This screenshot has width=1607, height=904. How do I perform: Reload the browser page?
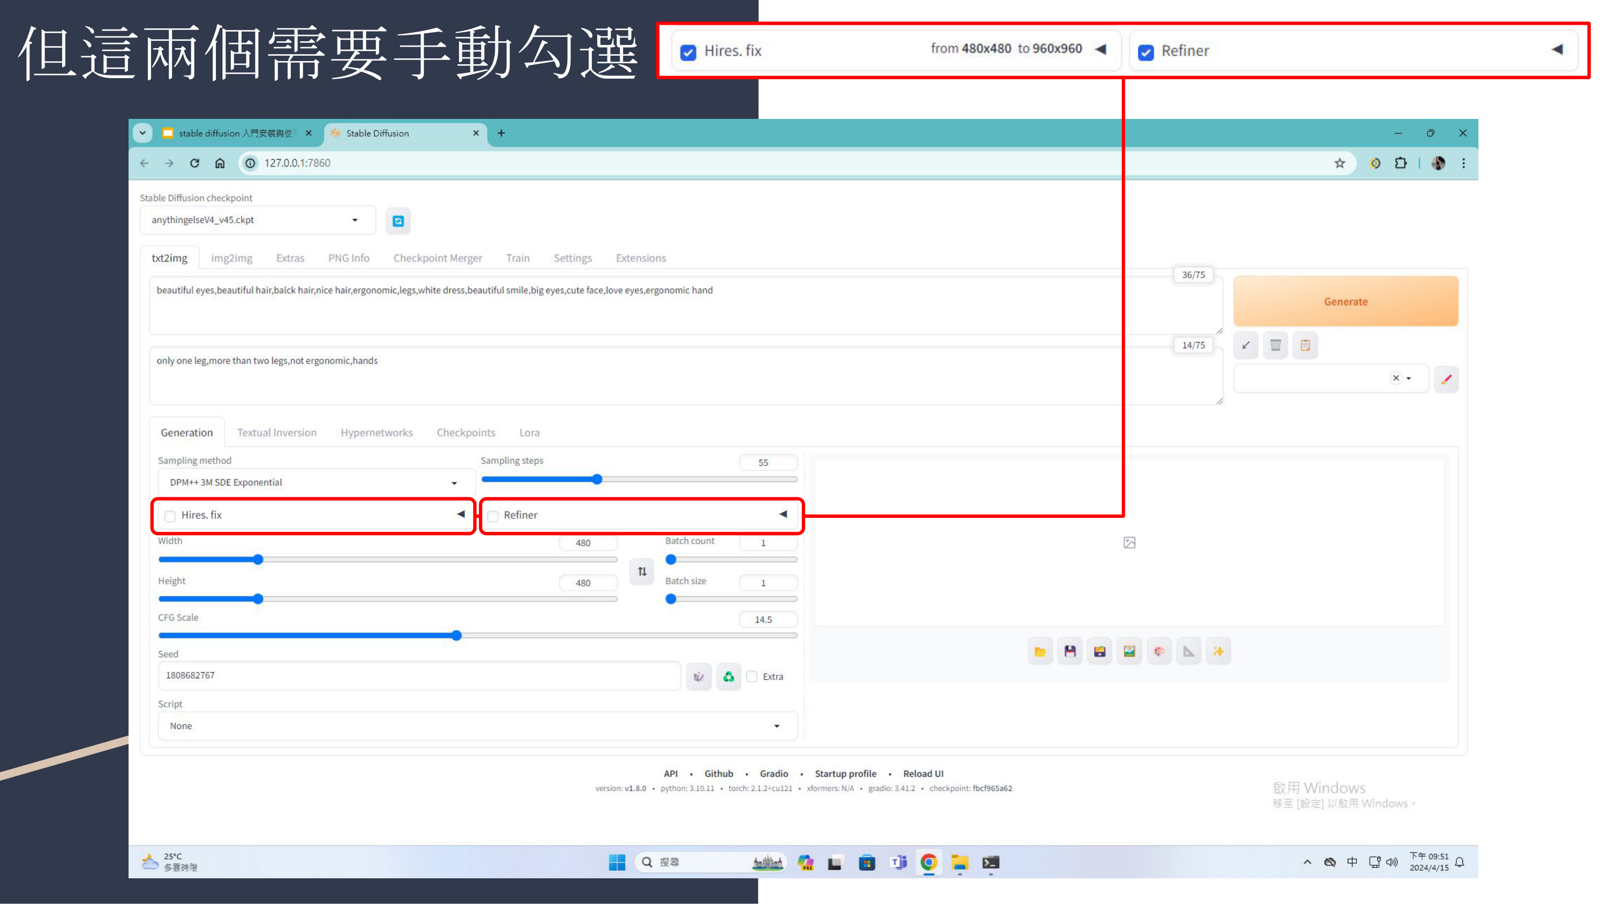[194, 163]
